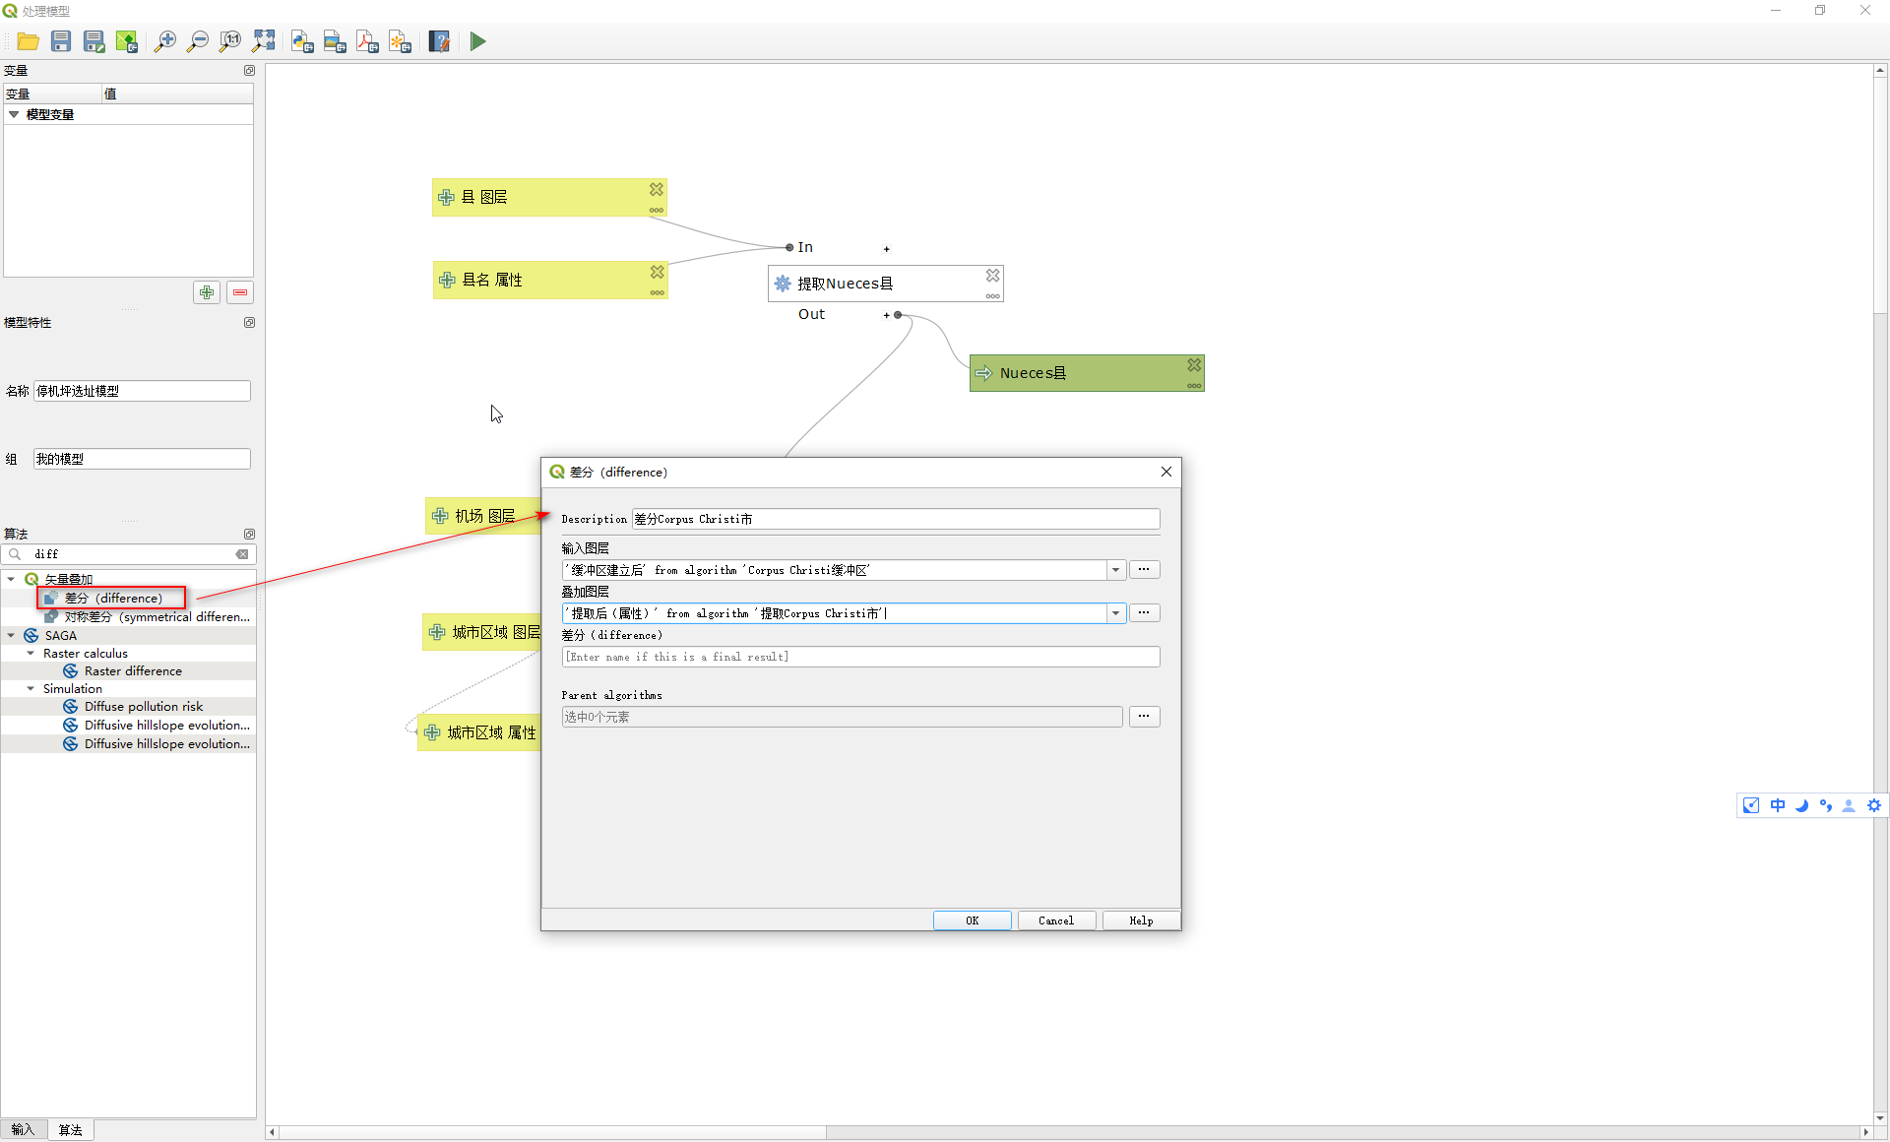Click the final result name field

860,657
